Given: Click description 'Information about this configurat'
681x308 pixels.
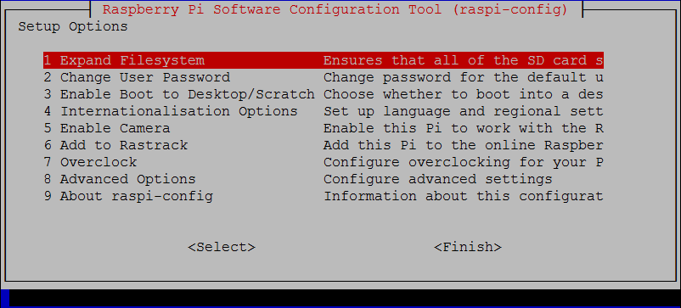Looking at the screenshot, I should (x=464, y=196).
